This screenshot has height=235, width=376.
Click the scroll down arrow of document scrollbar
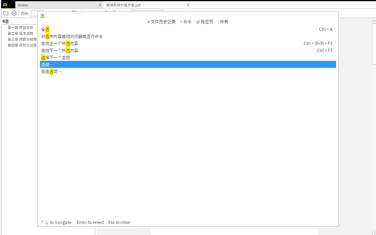(374, 233)
